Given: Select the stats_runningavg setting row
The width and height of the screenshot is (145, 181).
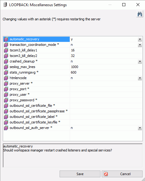Looking at the screenshot, I should [x=73, y=73].
